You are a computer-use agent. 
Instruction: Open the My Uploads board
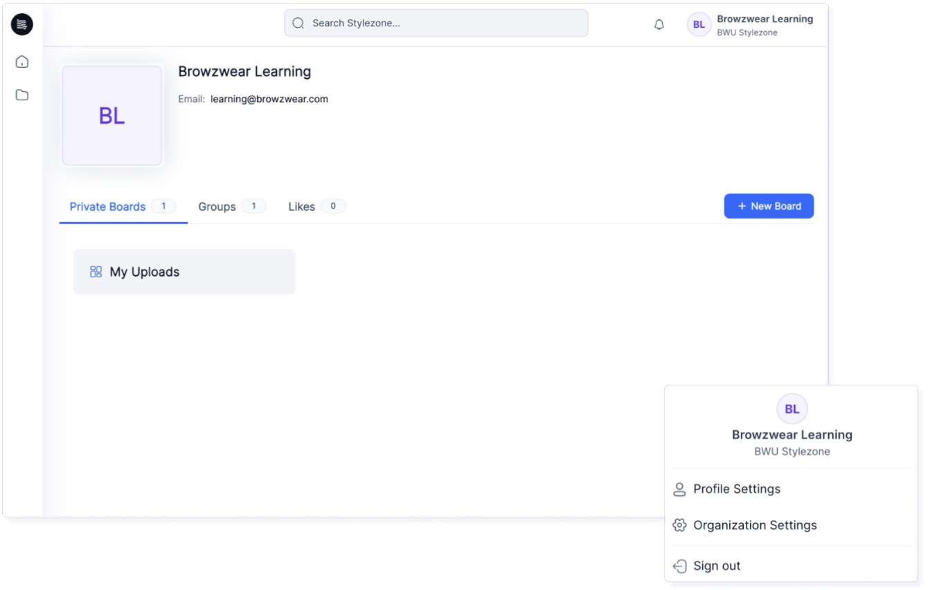pyautogui.click(x=184, y=272)
